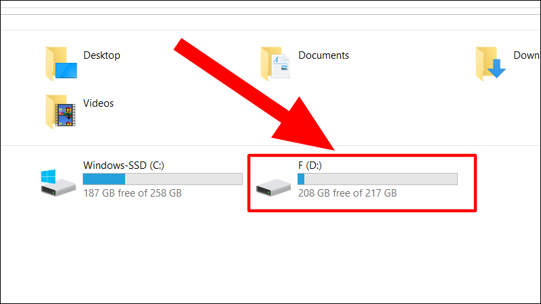Click the Windows-SSD (C:) drive name
The width and height of the screenshot is (541, 304).
point(124,166)
